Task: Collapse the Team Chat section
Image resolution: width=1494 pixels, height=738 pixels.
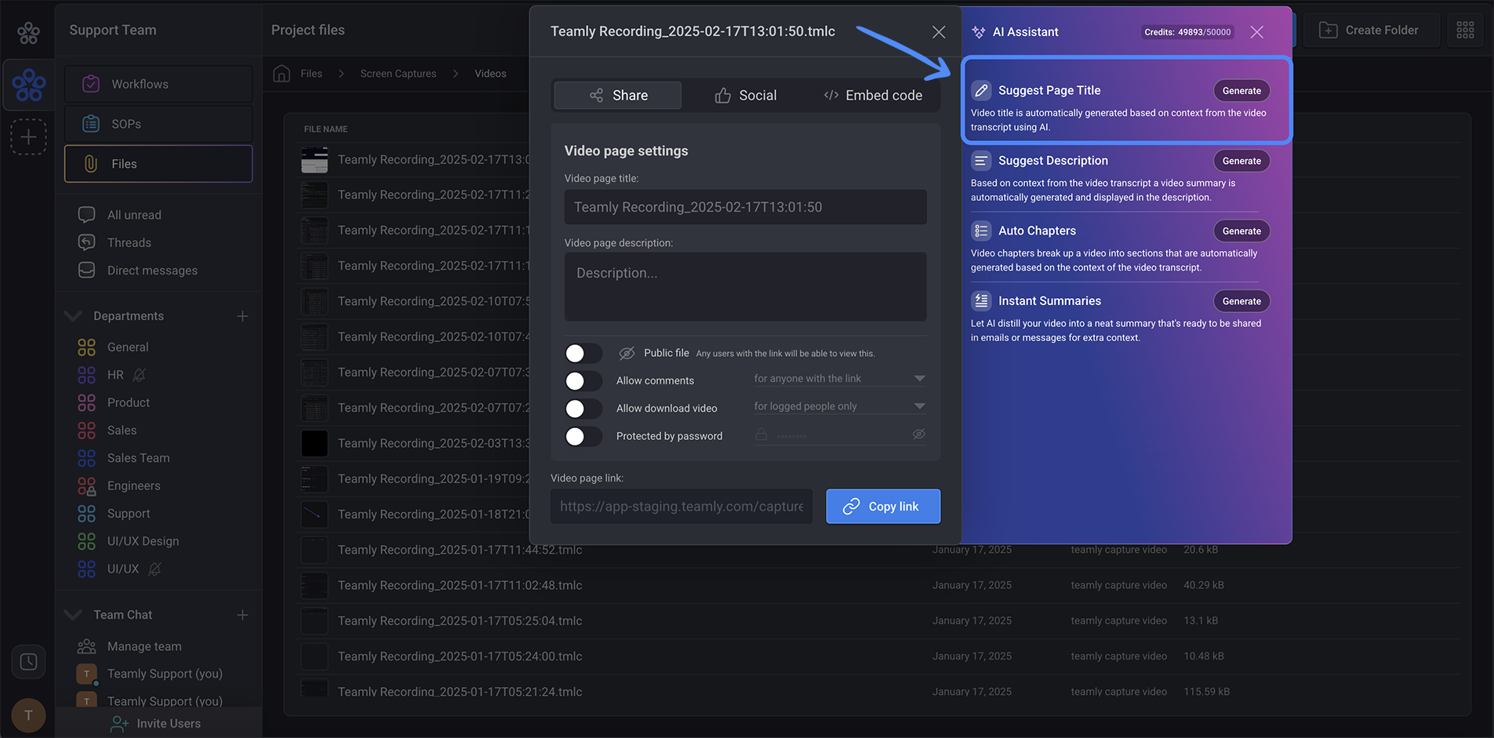Action: coord(73,615)
